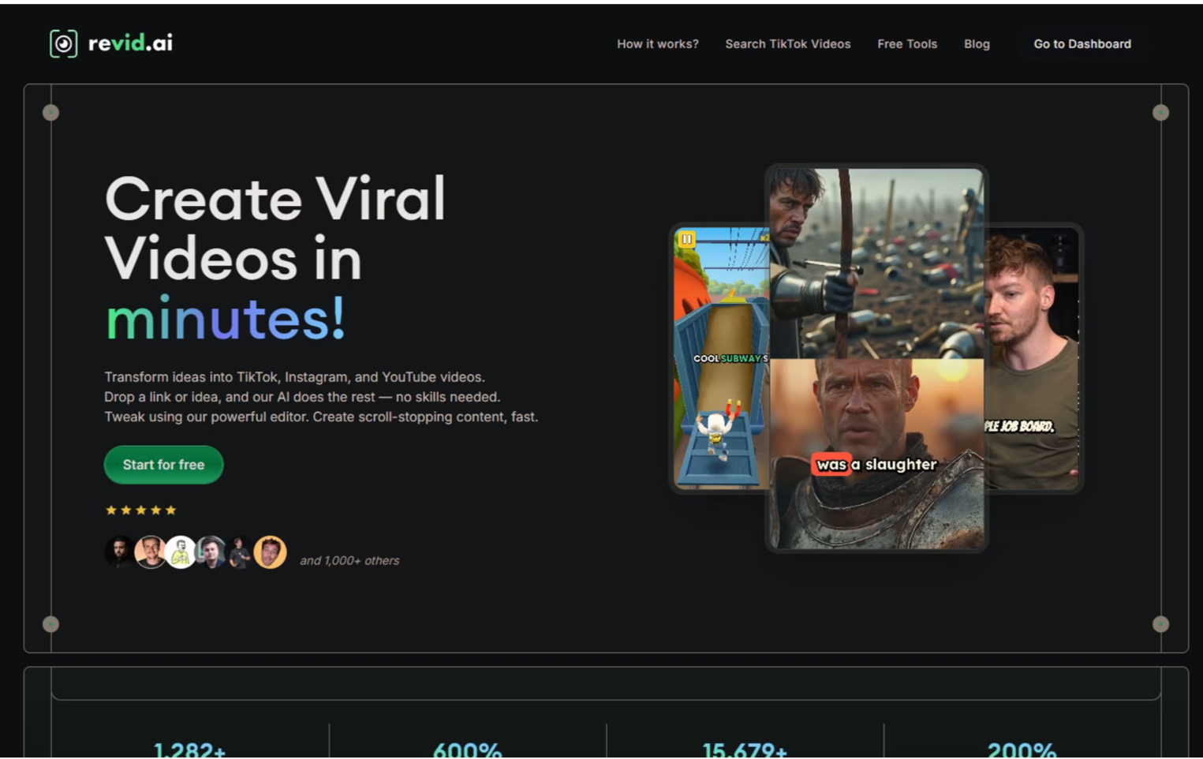Image resolution: width=1203 pixels, height=759 pixels.
Task: Click the orange-background face avatar
Action: pos(271,552)
